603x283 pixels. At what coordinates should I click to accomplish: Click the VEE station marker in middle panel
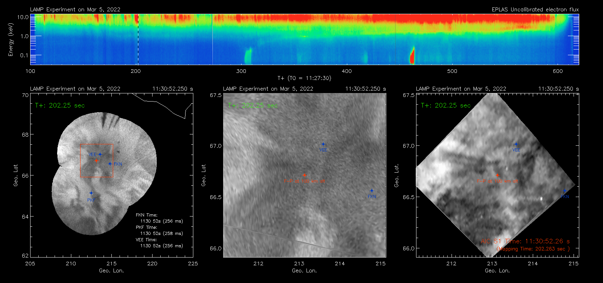pos(323,144)
